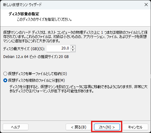Open help with the ヘルプ button
This screenshot has height=133, width=151.
15,127
